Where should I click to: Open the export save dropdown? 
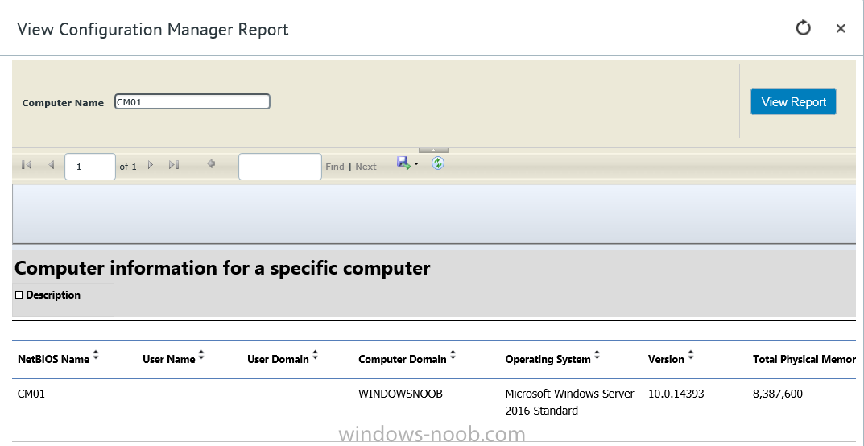(407, 163)
